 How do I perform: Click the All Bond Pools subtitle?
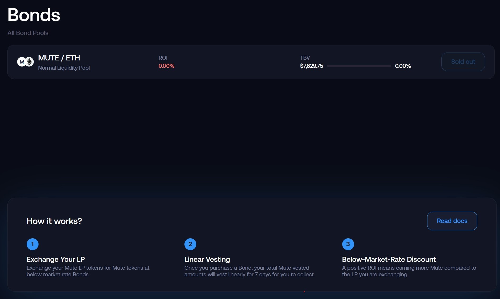[28, 33]
